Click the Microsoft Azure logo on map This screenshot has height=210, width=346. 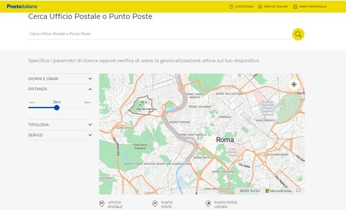pos(279,191)
